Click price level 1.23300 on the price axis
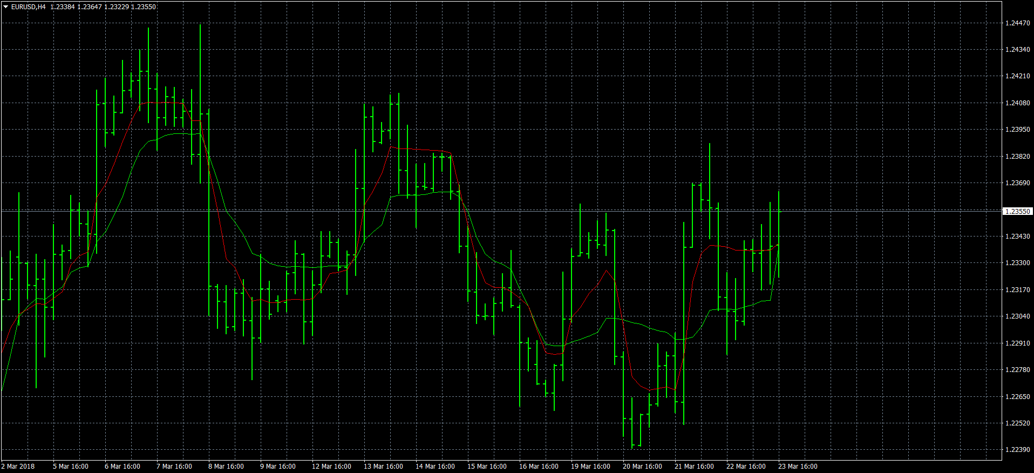Screen dimensions: 1034x473 click(1017, 263)
